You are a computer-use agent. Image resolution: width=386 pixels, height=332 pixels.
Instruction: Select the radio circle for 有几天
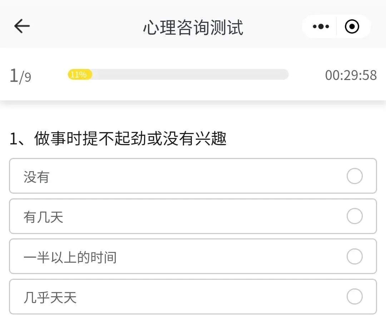pyautogui.click(x=355, y=217)
